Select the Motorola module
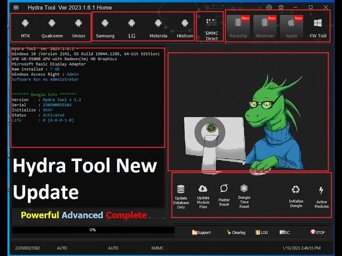The image size is (342, 256). tap(158, 28)
